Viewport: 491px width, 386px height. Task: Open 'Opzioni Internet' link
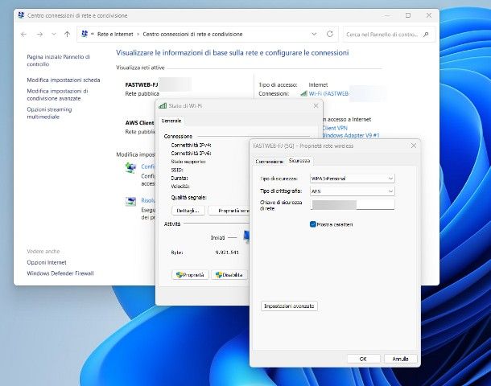point(47,262)
